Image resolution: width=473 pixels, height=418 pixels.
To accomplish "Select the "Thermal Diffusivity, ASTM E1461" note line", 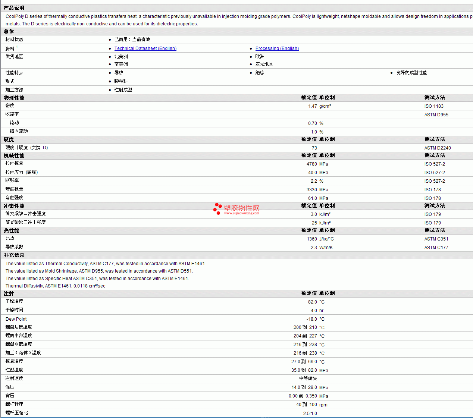I will coord(56,286).
